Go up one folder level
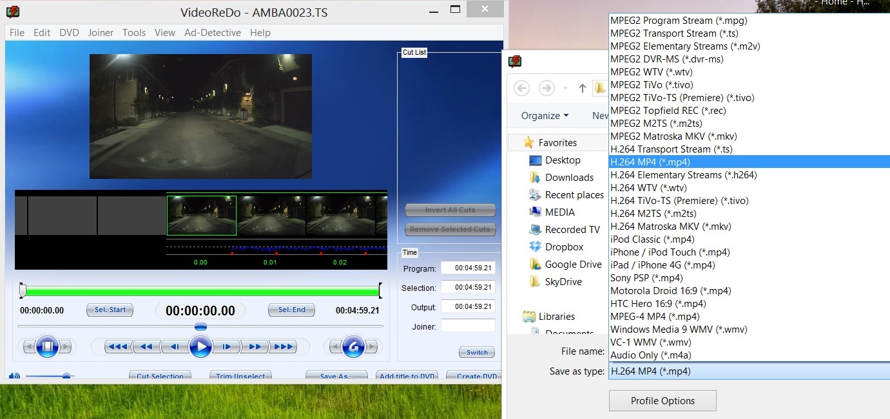Screen dimensions: 890x419 click(x=583, y=88)
